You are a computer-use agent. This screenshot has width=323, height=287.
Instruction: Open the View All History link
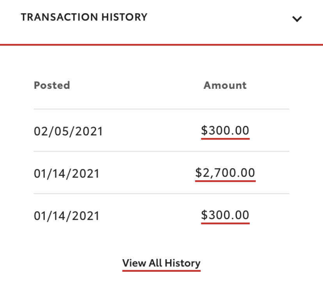[x=161, y=263]
